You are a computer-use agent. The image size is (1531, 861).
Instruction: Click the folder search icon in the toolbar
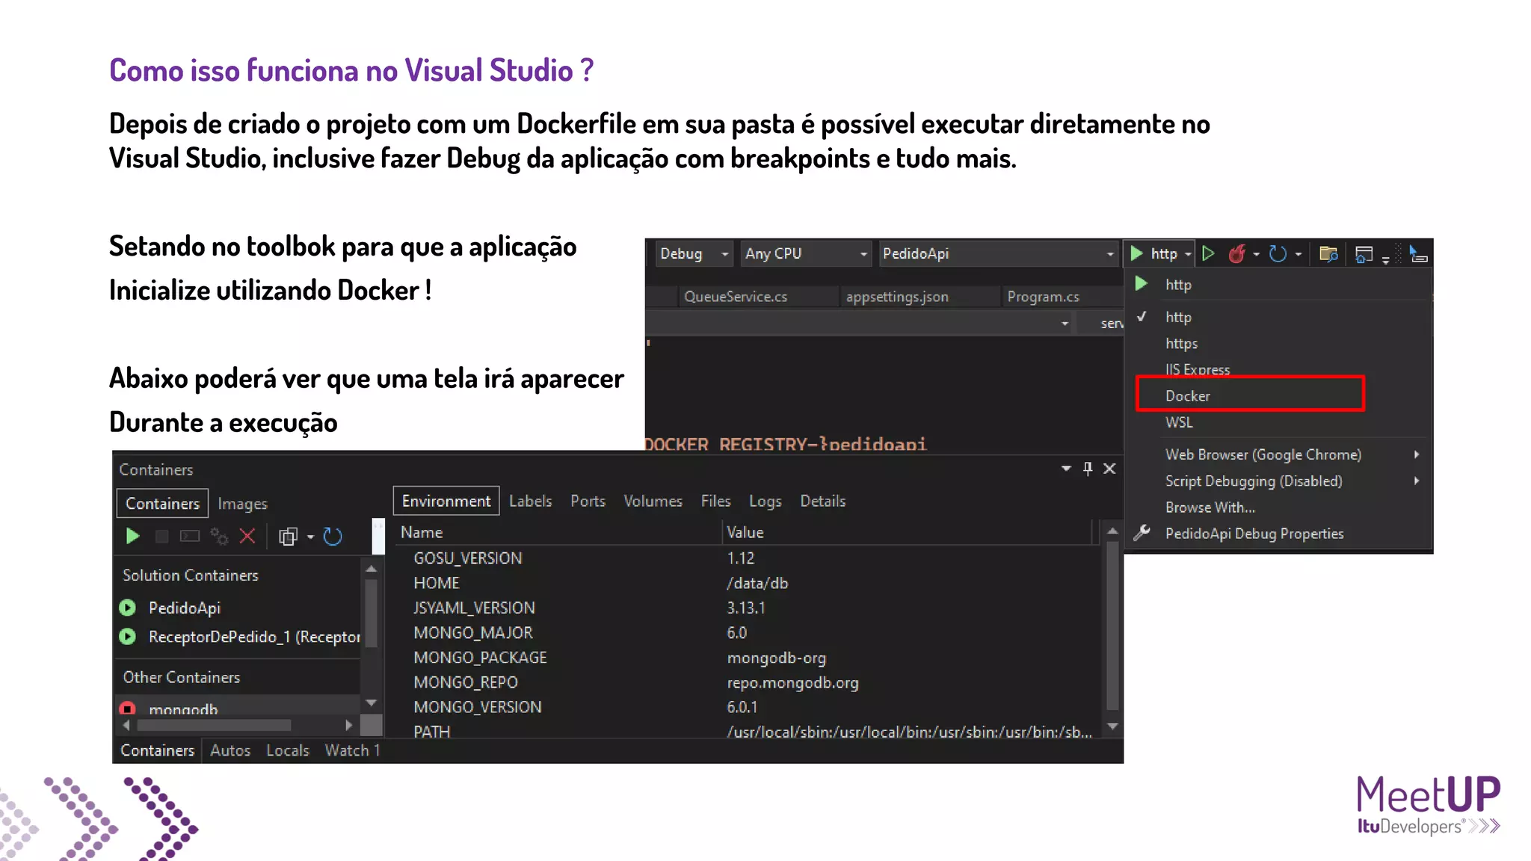coord(1328,254)
